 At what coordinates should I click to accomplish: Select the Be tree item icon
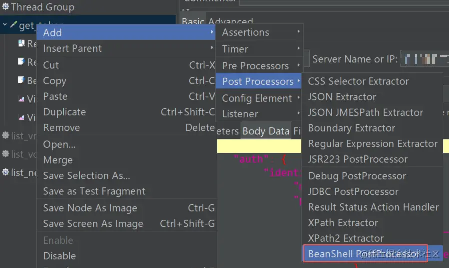tap(21, 80)
